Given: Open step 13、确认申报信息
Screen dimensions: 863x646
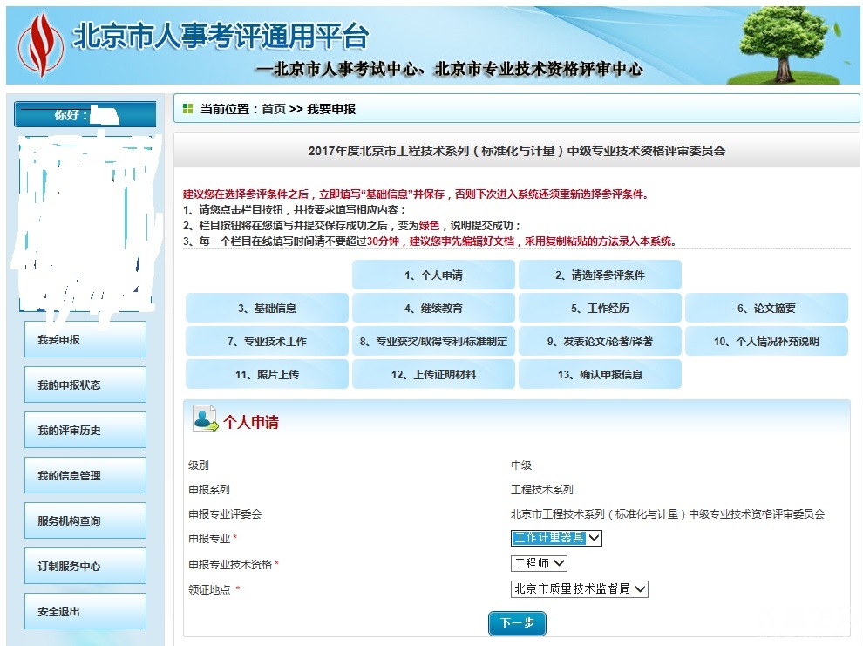Looking at the screenshot, I should 600,374.
